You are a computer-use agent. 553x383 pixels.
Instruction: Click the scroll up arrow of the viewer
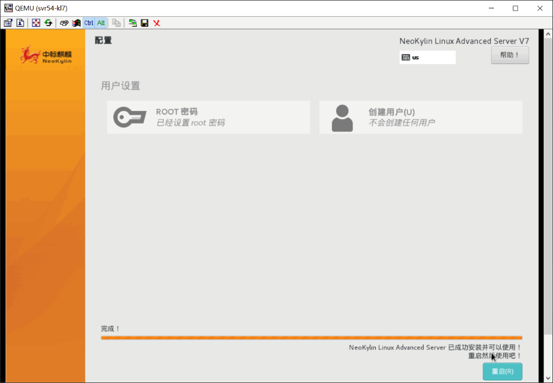coord(548,34)
